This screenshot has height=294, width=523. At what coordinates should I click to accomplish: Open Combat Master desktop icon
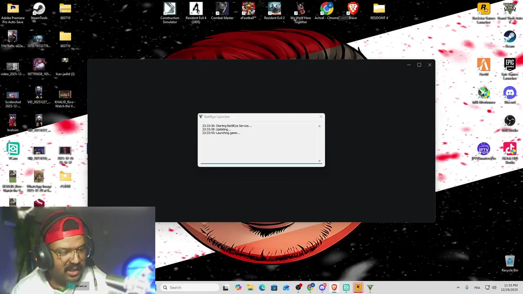[x=222, y=11]
